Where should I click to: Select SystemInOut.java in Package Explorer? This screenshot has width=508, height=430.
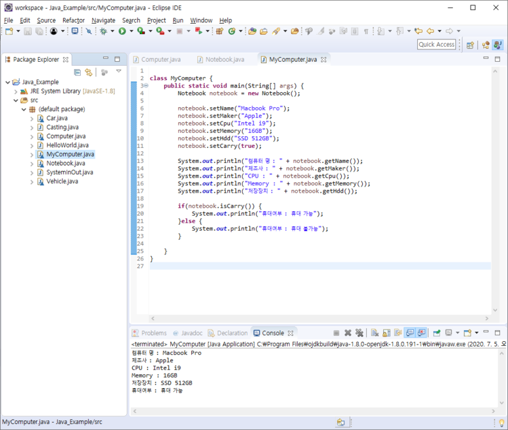tap(70, 172)
